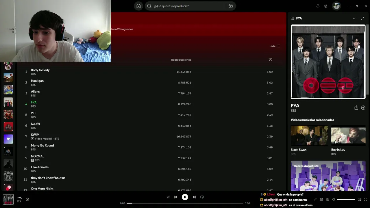
Task: Mute the volume speaker icon
Action: (x=334, y=199)
